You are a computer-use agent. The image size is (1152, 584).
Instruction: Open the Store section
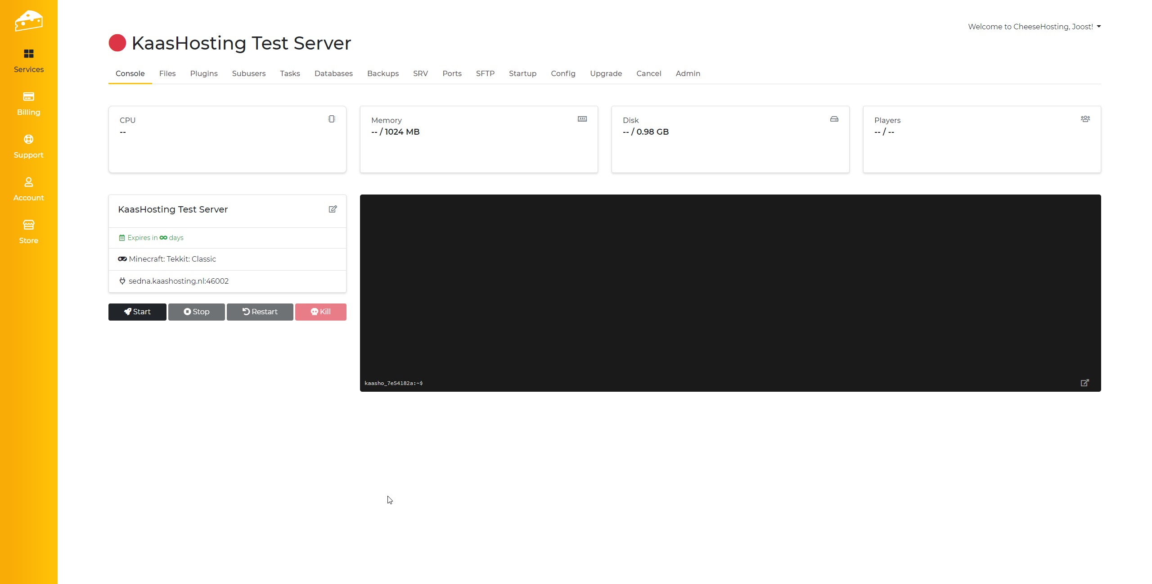click(28, 232)
